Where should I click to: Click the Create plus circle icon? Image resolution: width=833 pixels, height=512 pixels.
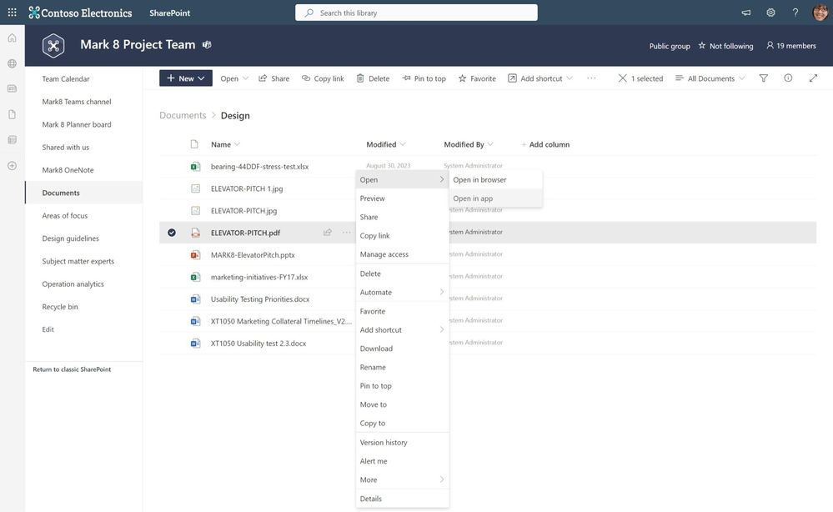[12, 166]
